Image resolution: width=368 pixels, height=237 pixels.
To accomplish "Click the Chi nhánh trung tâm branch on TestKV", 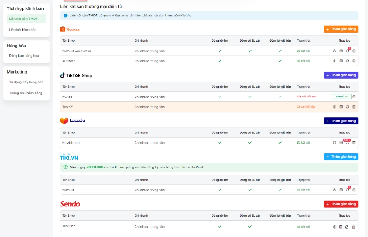I will [x=149, y=107].
